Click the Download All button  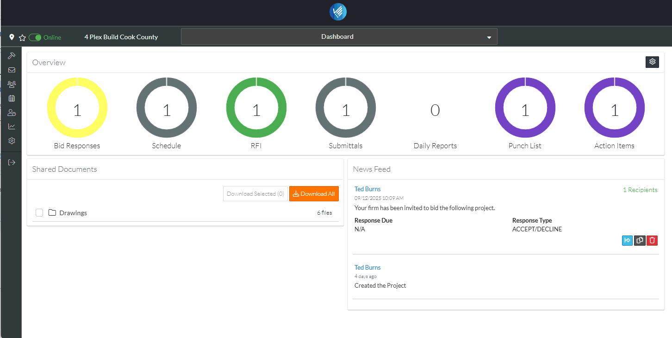tap(314, 194)
